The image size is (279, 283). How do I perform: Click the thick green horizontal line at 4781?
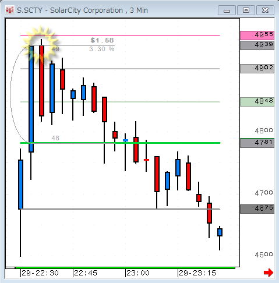pos(120,143)
